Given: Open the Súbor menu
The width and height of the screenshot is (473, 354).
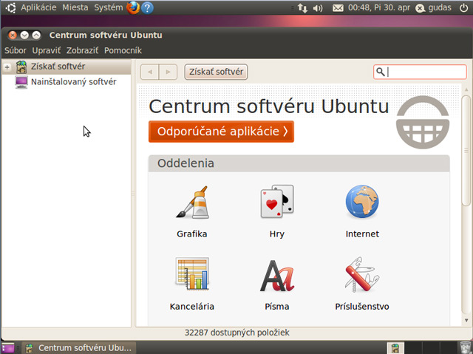Looking at the screenshot, I should point(16,50).
